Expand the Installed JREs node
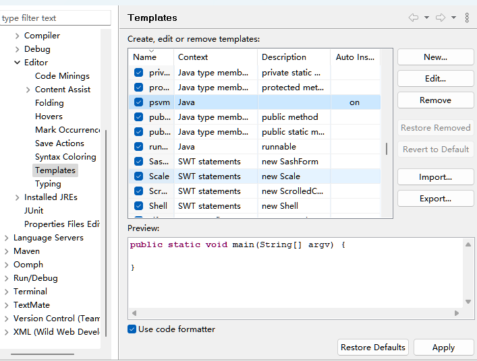The width and height of the screenshot is (477, 361). (x=18, y=197)
